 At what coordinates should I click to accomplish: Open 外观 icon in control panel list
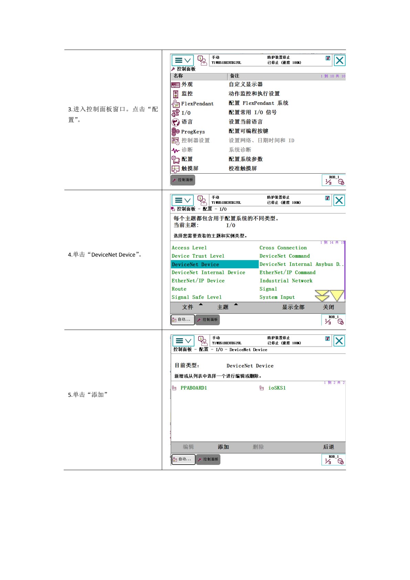176,85
